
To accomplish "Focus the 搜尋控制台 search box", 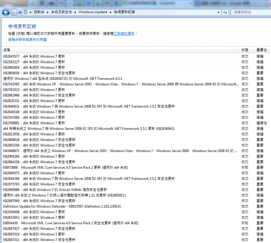I will tap(251, 12).
